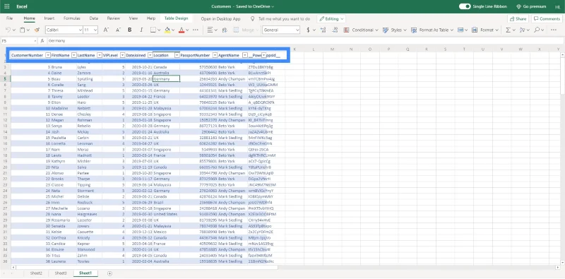This screenshot has width=565, height=279.
Task: Open the PassportNumber filter dropdown
Action: pyautogui.click(x=215, y=55)
